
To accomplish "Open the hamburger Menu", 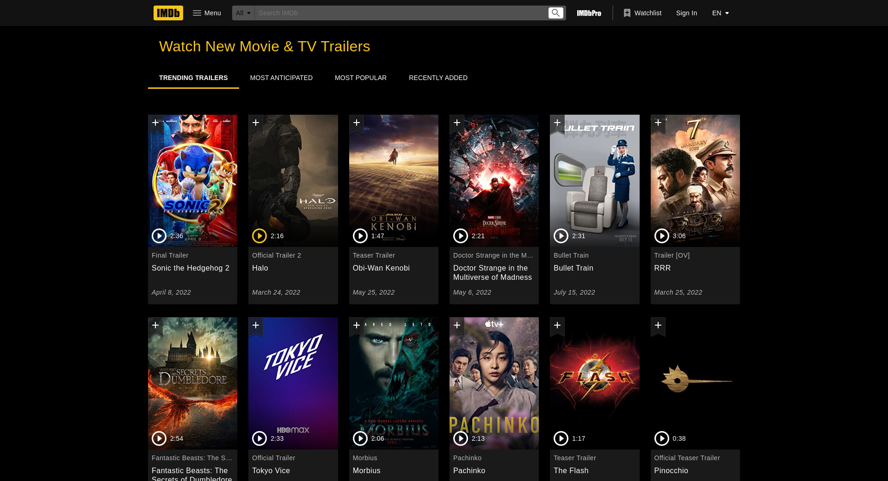I will [207, 13].
